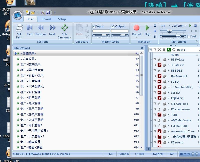Go to the Next session
Viewport: 200px width, 162px height.
pyautogui.click(x=52, y=30)
